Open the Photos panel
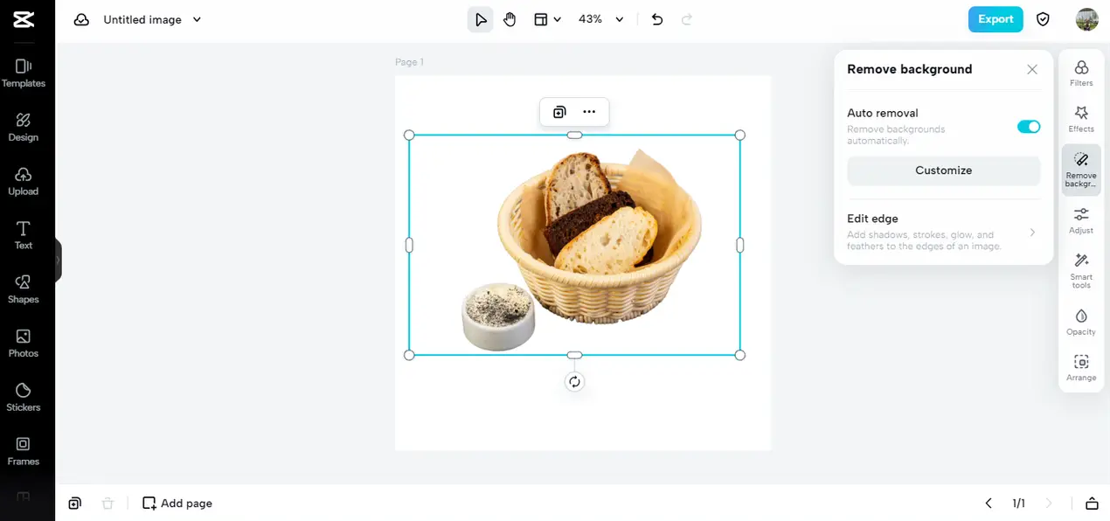Screen dimensions: 1110x521 24,344
